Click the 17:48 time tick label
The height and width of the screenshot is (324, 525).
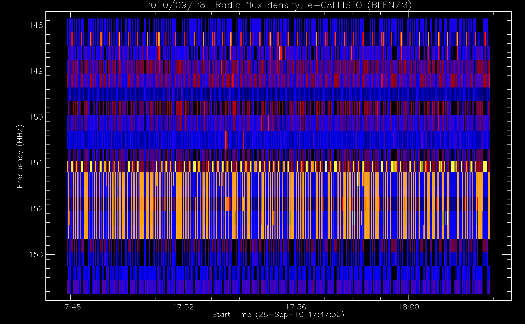click(70, 307)
